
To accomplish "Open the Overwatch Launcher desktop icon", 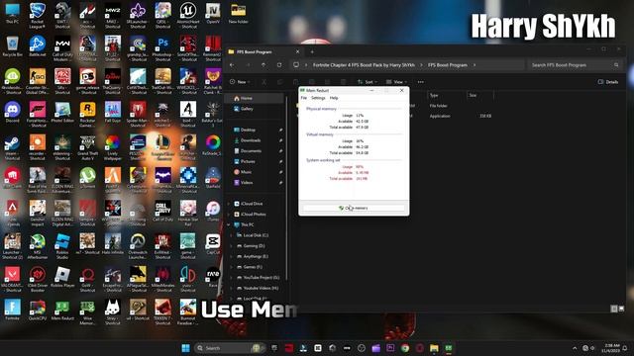I will point(138,247).
